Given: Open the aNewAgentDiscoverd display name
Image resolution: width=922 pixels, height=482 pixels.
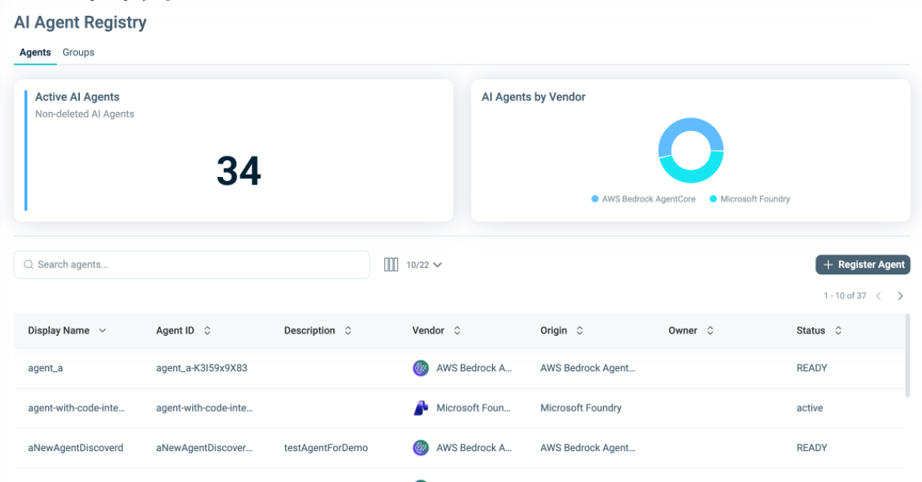Looking at the screenshot, I should (75, 448).
